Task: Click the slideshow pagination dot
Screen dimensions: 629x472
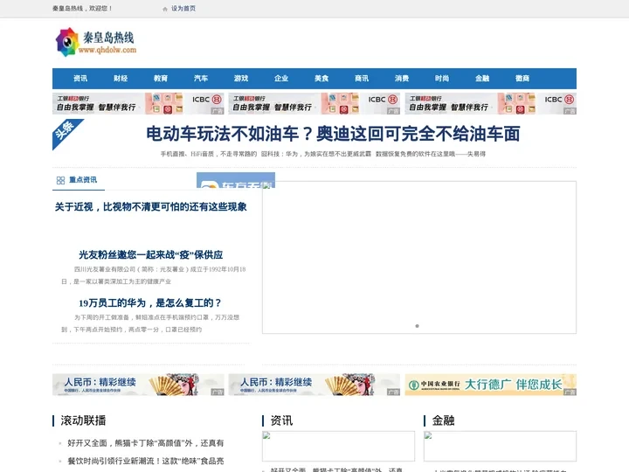Action: pos(418,326)
